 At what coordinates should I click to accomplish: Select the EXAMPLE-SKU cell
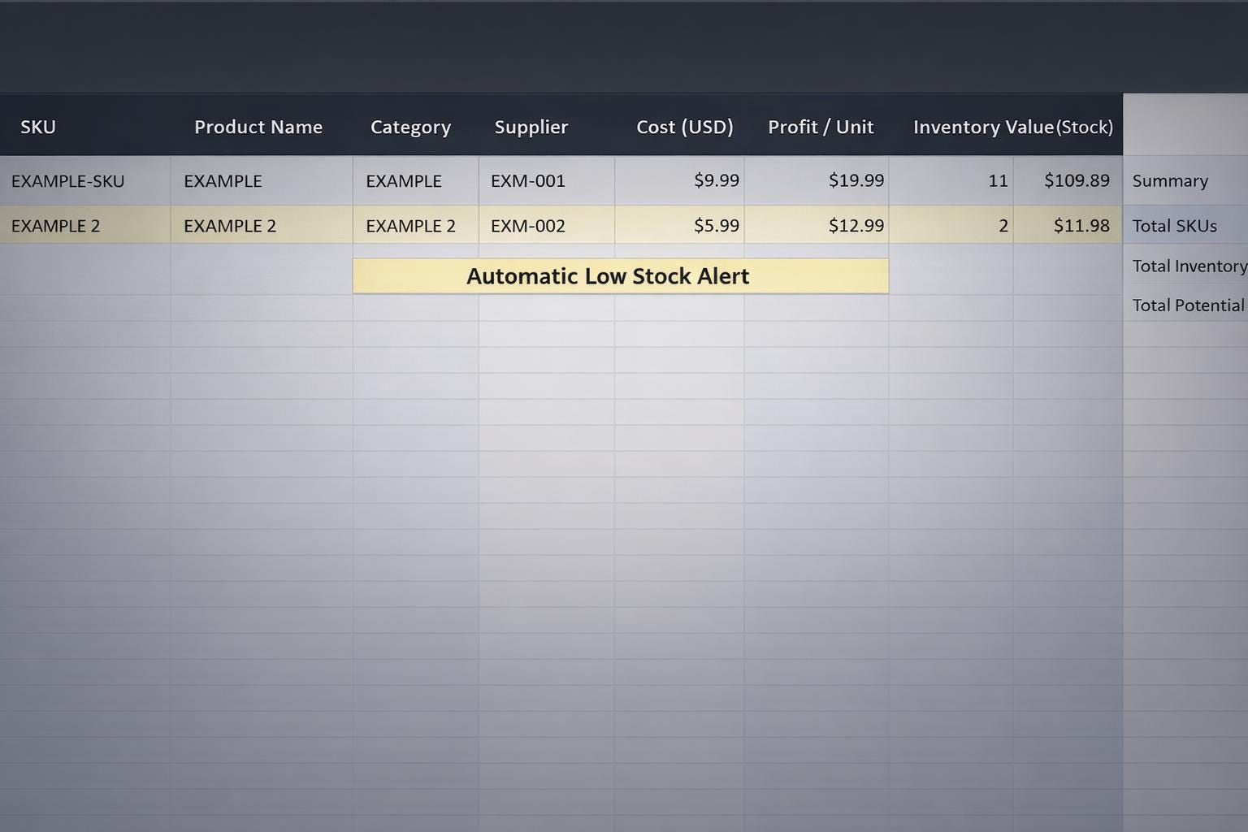(85, 180)
